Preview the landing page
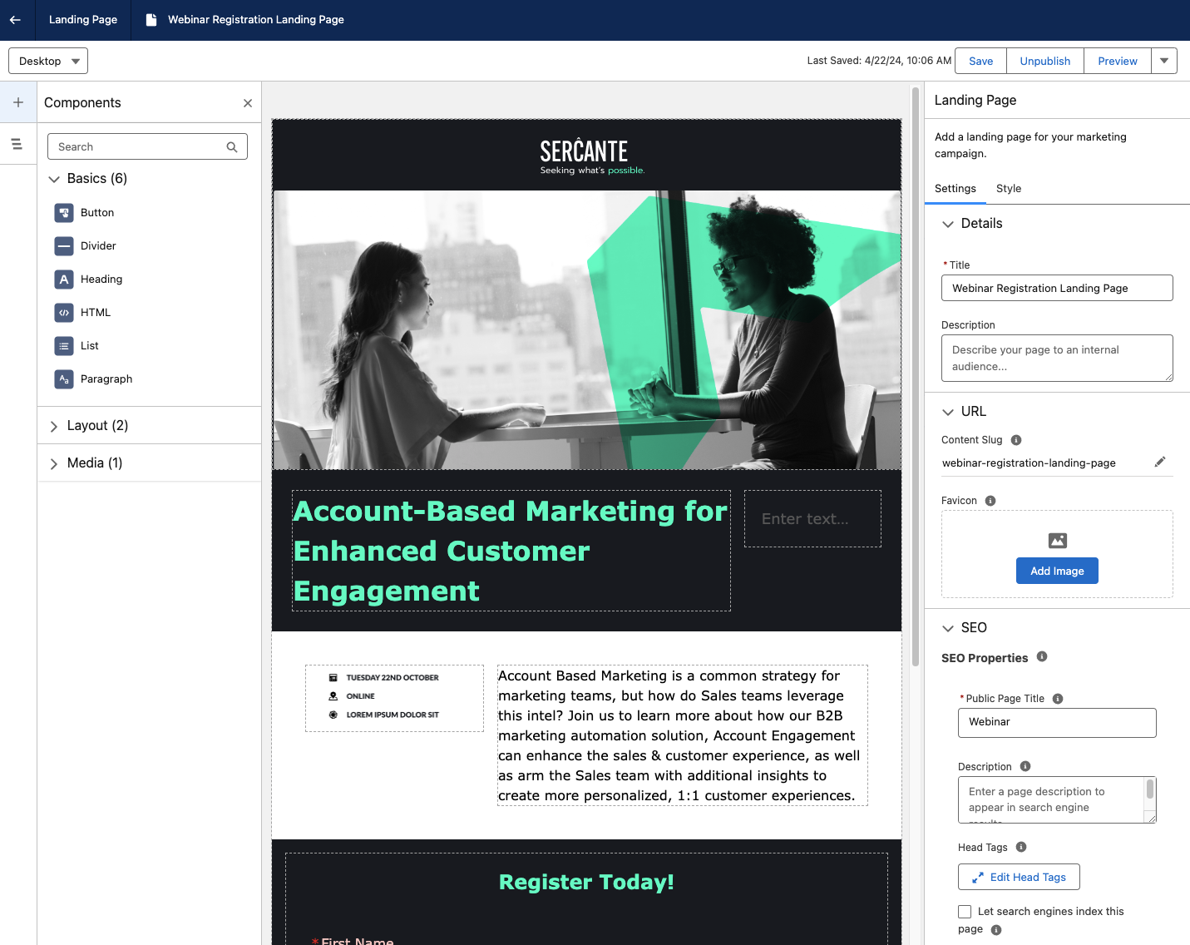Viewport: 1190px width, 945px height. point(1118,61)
